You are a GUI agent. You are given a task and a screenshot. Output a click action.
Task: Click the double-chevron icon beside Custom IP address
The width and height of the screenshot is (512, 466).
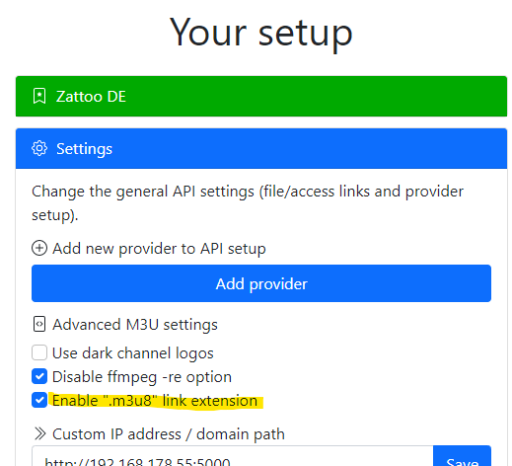pyautogui.click(x=39, y=433)
